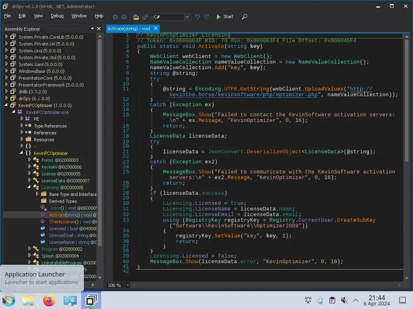The height and width of the screenshot is (309, 413).
Task: Open Firefox from the taskbar
Action: coord(49,300)
